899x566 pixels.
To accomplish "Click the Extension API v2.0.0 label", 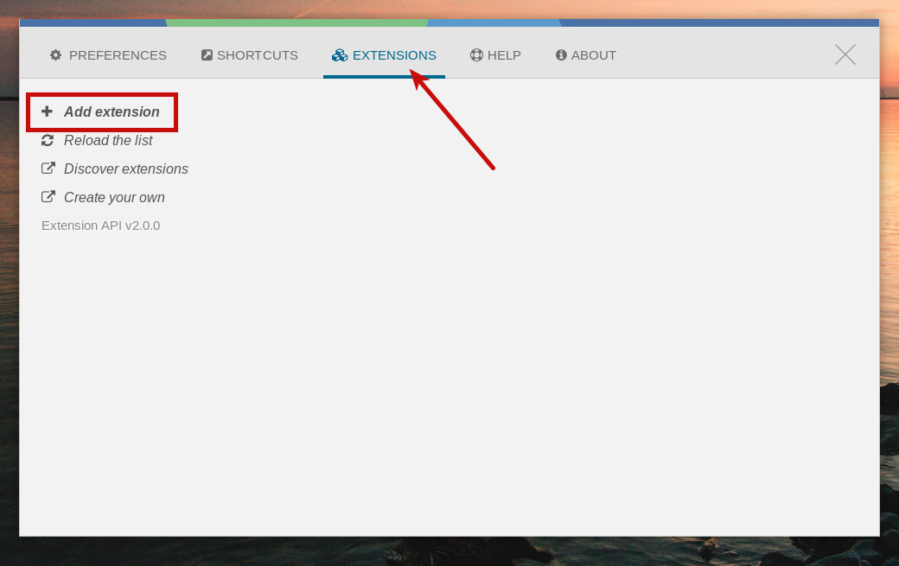I will point(101,225).
